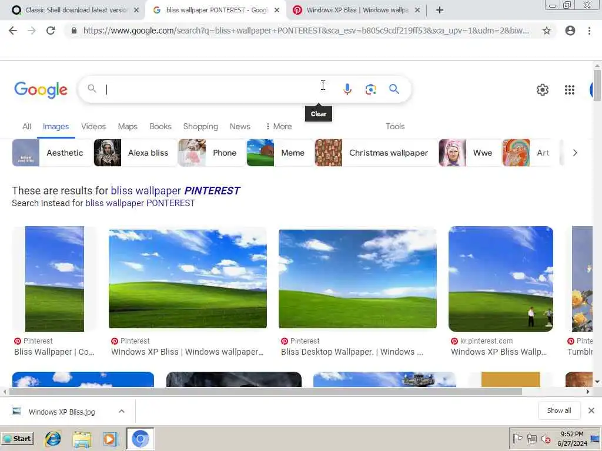Filter by the Aesthetic chip
The height and width of the screenshot is (451, 602).
(52, 153)
